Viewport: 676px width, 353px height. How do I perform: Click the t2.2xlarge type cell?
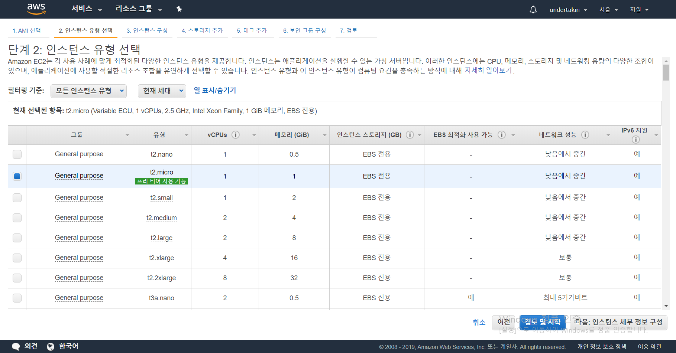pyautogui.click(x=162, y=278)
